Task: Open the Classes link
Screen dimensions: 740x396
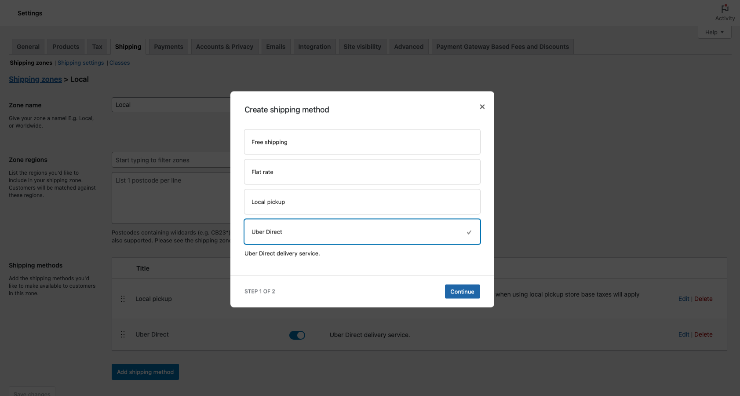Action: tap(120, 62)
